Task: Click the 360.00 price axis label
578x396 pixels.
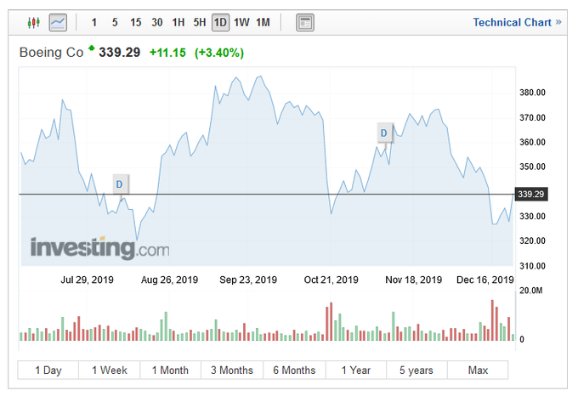Action: (532, 142)
